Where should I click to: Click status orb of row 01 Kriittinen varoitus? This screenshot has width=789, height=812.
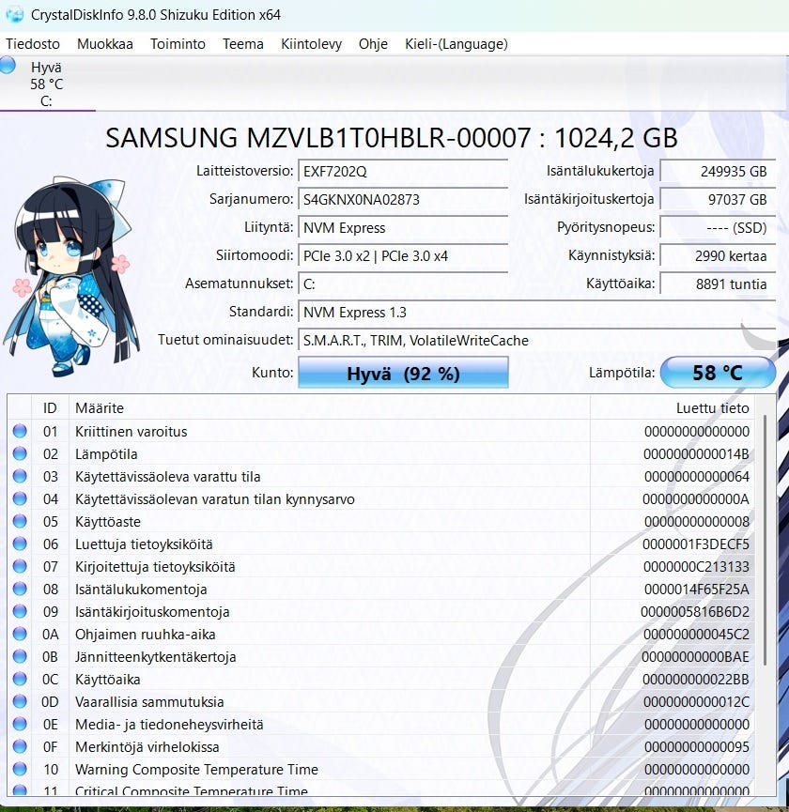click(x=20, y=431)
